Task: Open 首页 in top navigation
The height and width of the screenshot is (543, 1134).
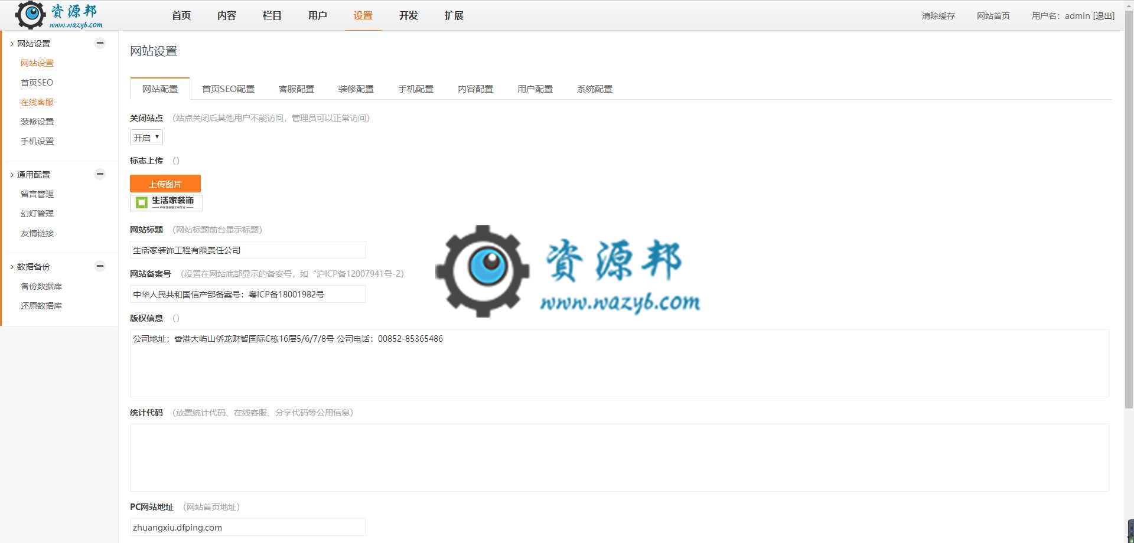Action: 181,15
